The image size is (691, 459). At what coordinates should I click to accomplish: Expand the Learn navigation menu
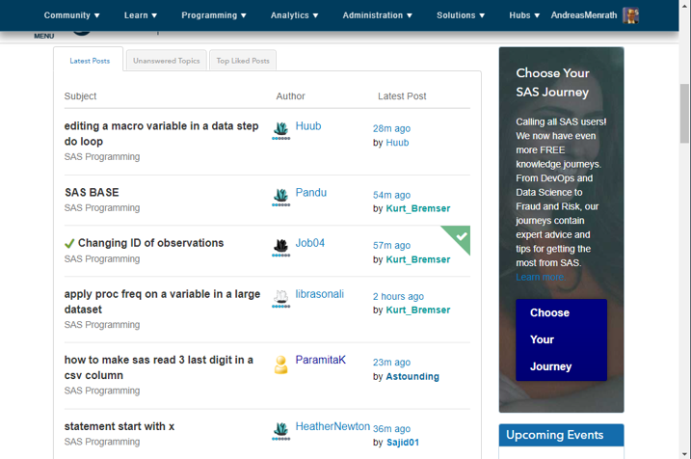pyautogui.click(x=141, y=15)
